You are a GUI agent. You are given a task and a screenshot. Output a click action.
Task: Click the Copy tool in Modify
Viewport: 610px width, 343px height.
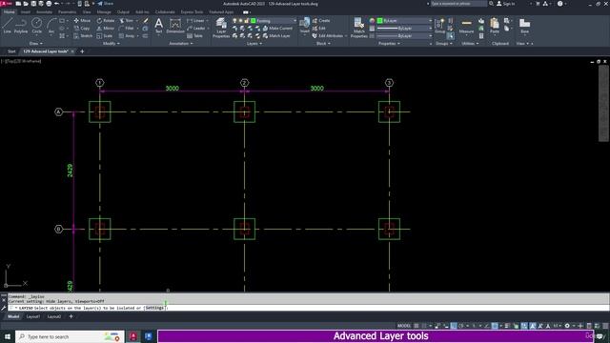[82, 29]
